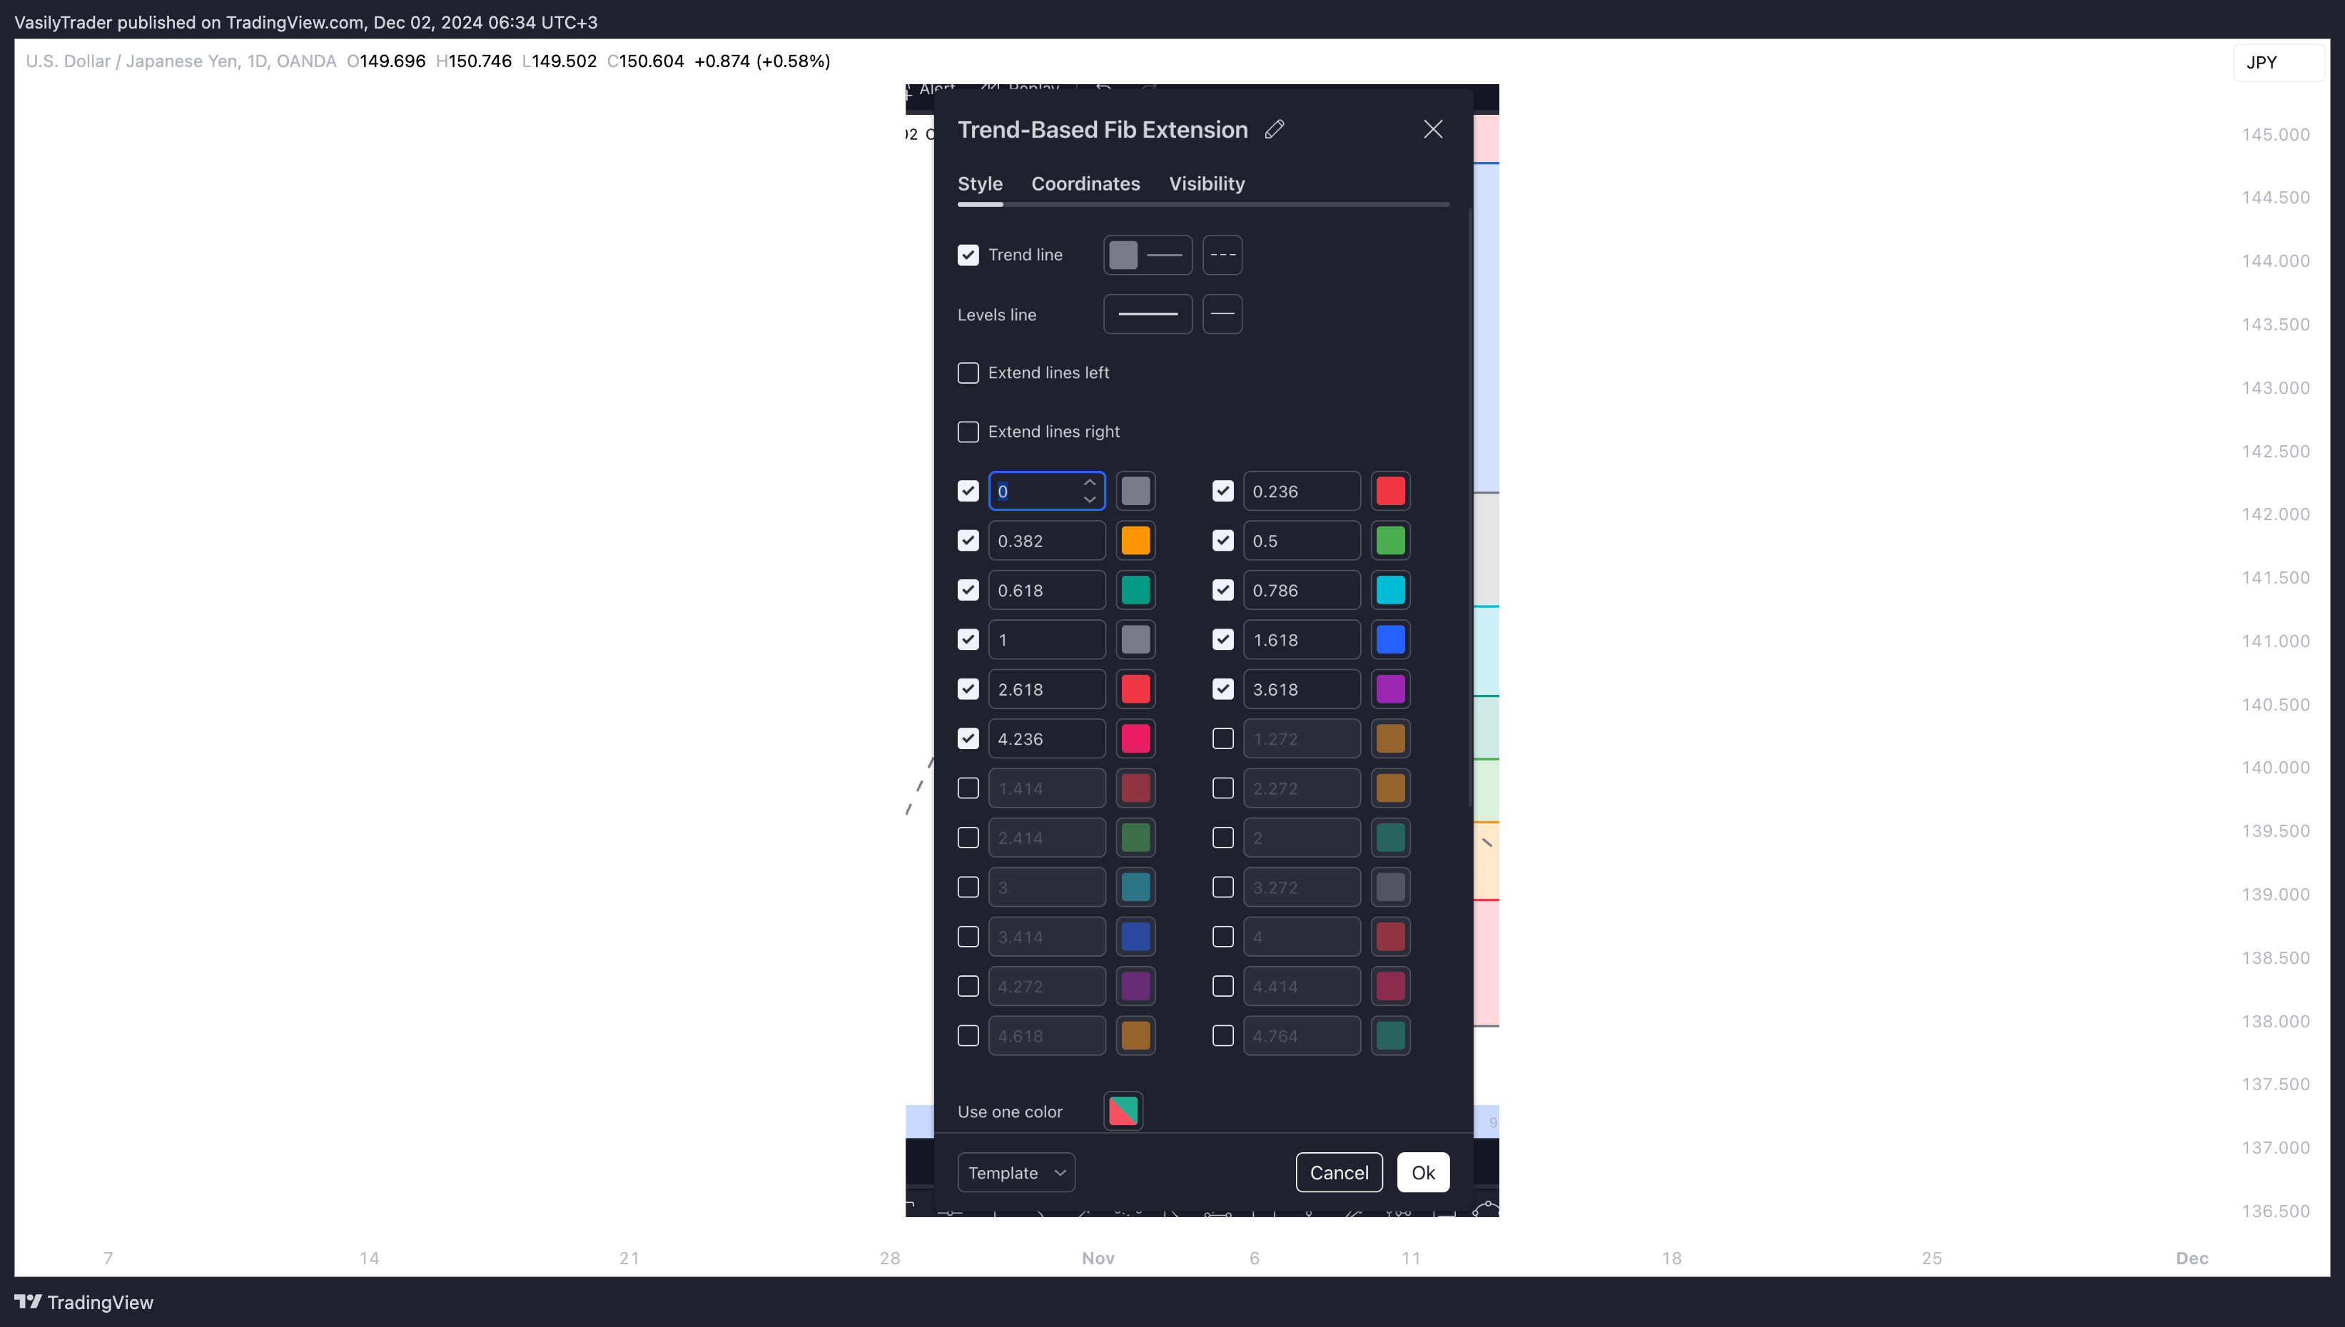Enable the 4.764 level checkbox
Viewport: 2345px width, 1327px height.
(x=1223, y=1036)
